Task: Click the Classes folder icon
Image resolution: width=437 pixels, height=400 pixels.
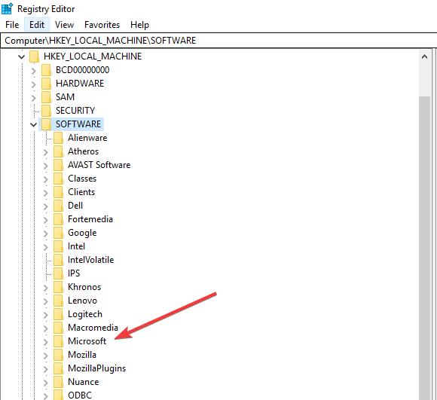Action: tap(58, 179)
